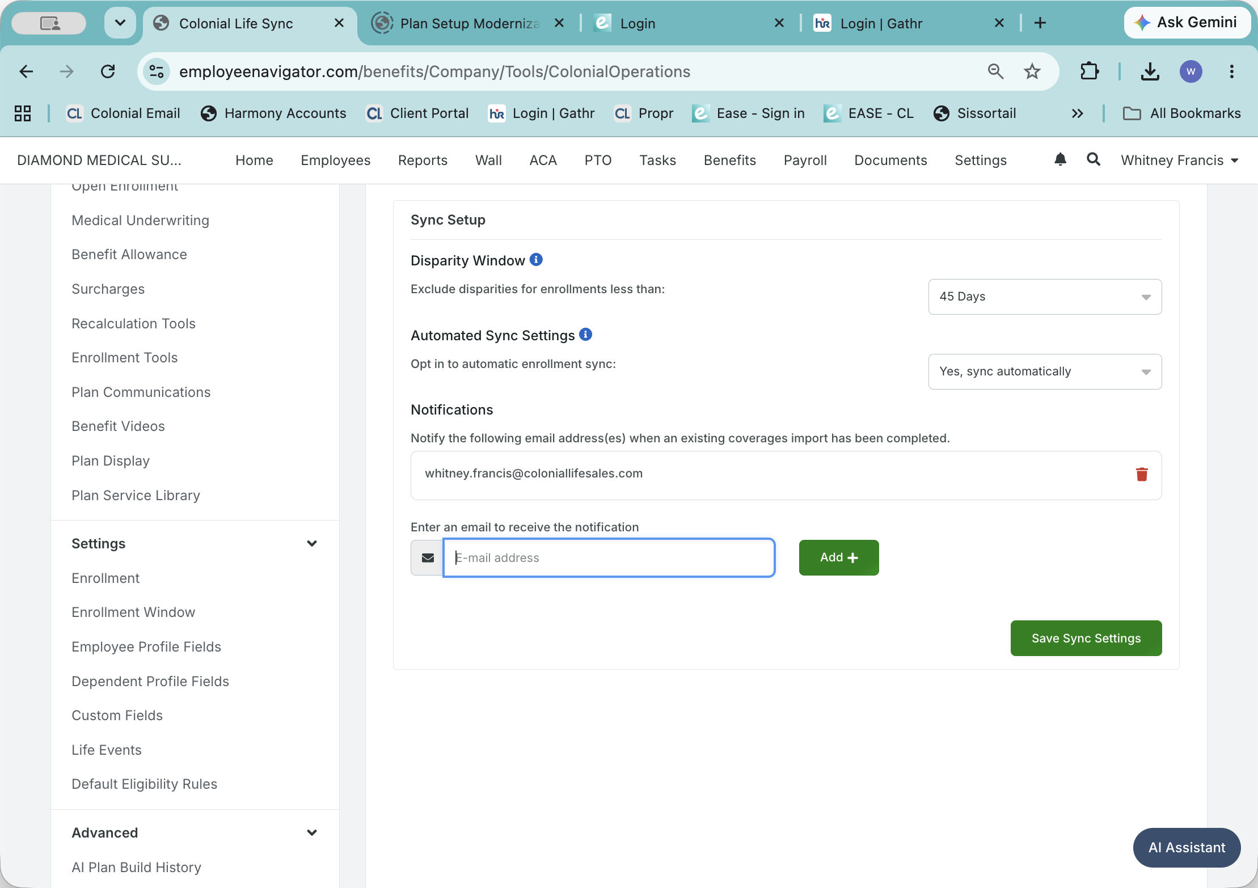Click the browser address bar URL
1258x888 pixels.
pos(434,71)
